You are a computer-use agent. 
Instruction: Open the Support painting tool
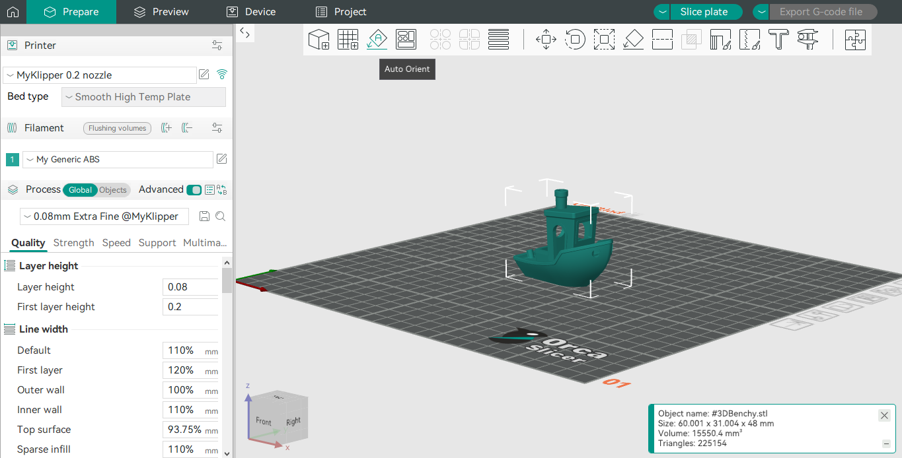[x=720, y=40]
